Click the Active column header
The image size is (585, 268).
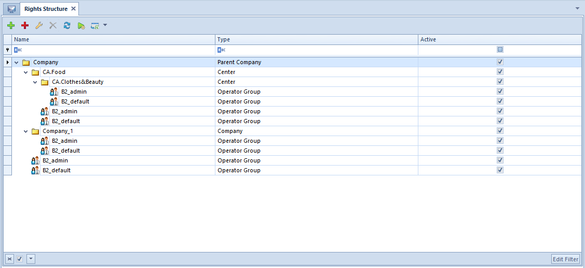point(500,39)
